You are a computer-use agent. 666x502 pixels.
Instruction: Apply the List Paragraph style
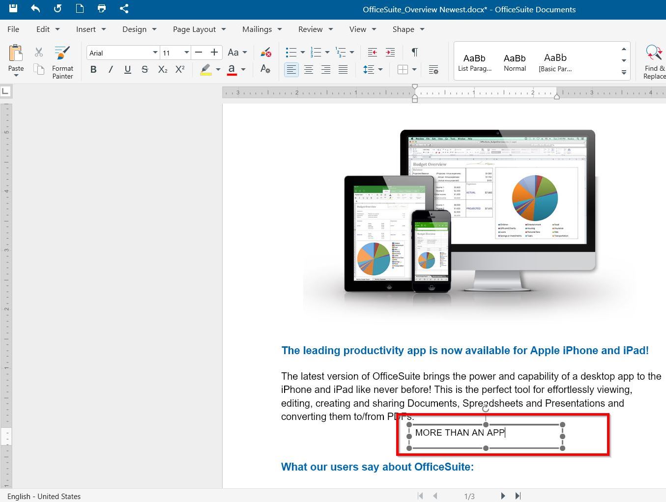[474, 62]
